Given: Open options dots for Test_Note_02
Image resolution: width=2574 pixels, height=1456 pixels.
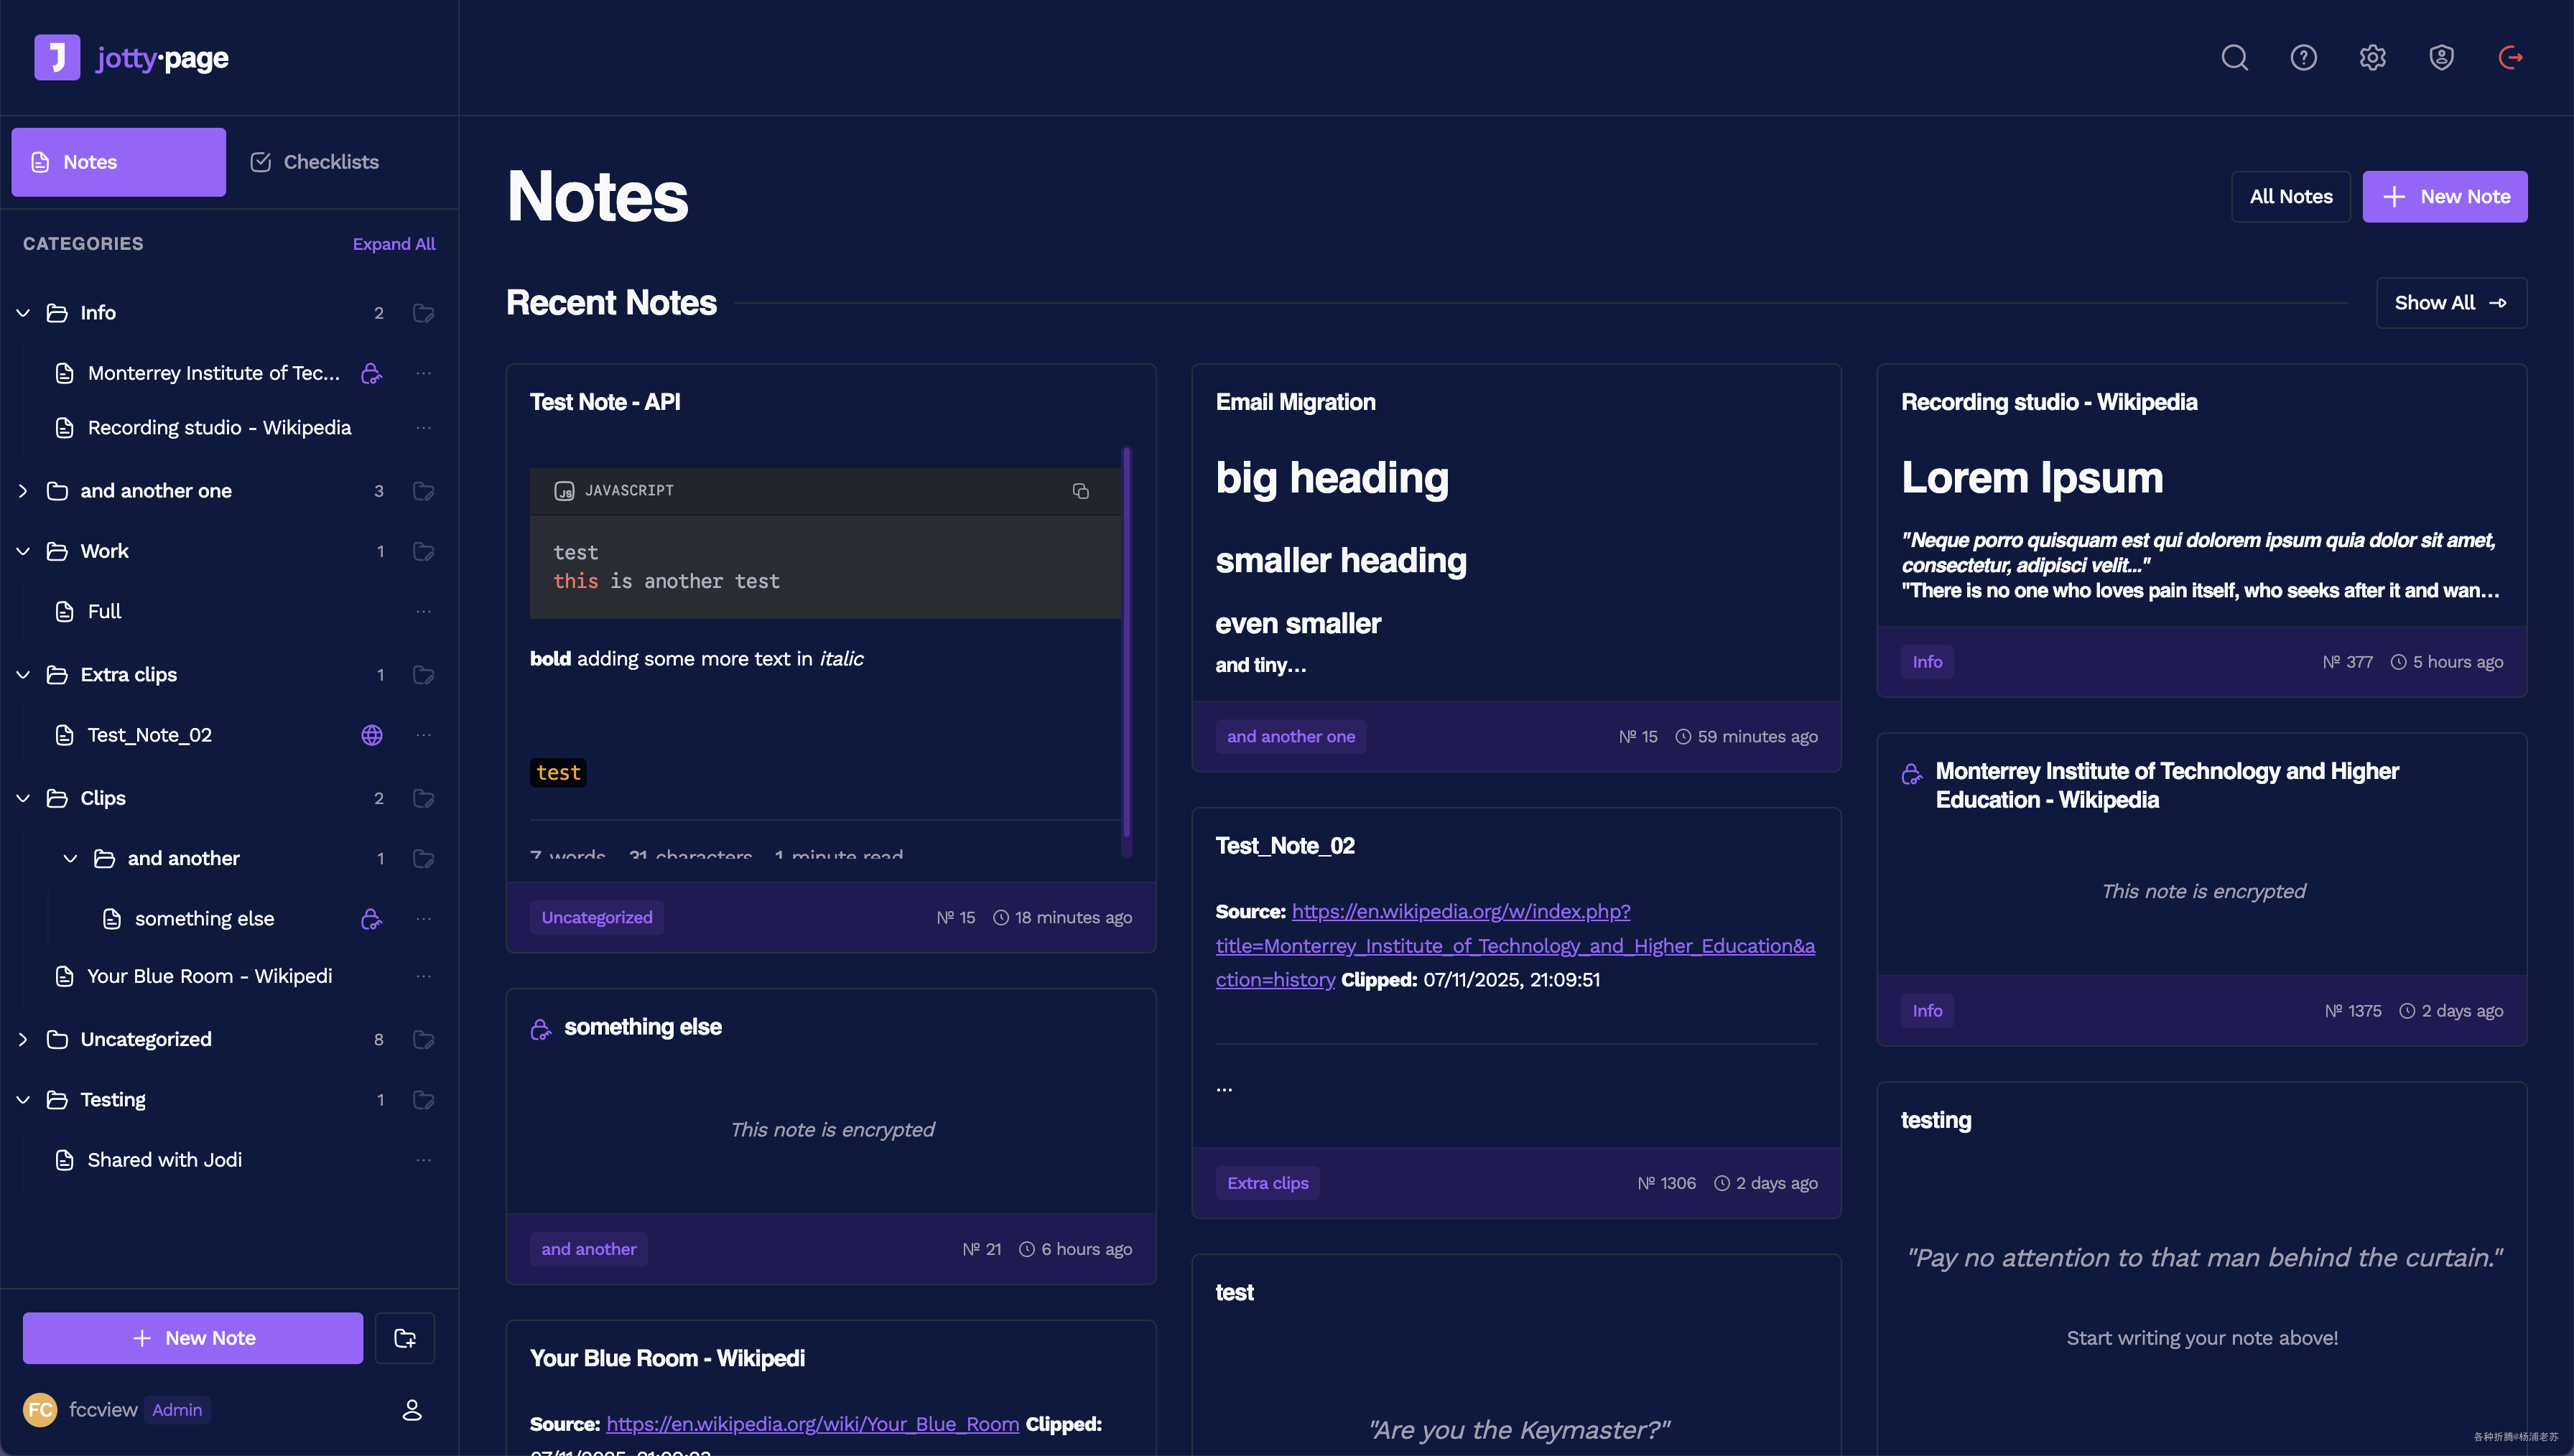Looking at the screenshot, I should pos(424,735).
